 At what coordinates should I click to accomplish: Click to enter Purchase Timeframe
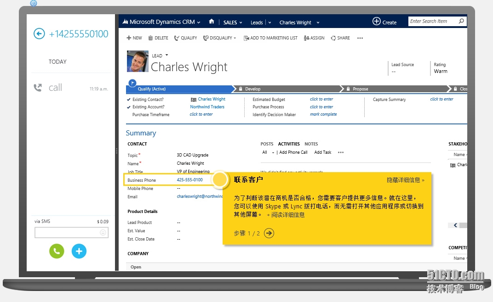(201, 114)
